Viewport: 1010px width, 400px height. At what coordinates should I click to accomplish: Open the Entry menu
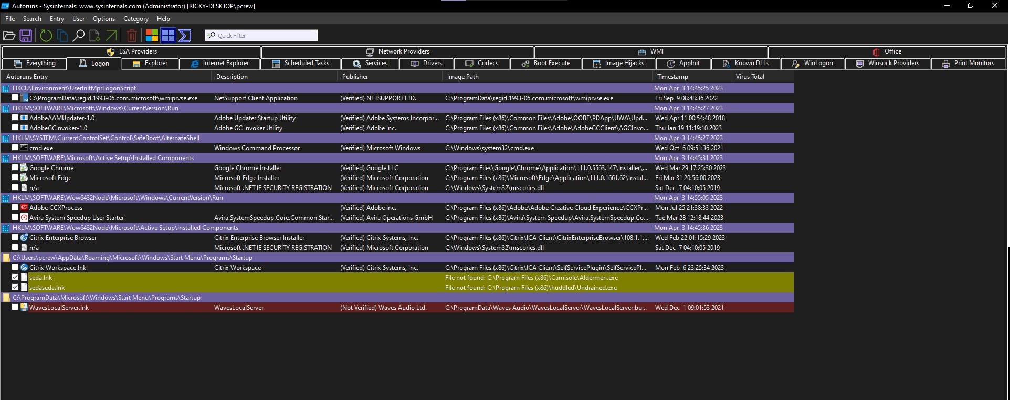tap(57, 19)
